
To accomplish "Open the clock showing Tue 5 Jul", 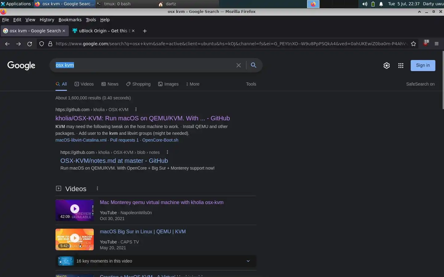I will tap(404, 4).
